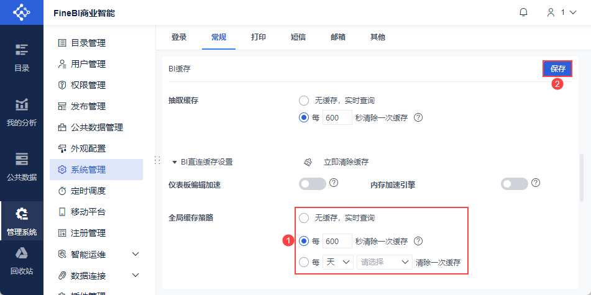
Task: Click the 抽取缓存 seconds input field
Action: point(337,118)
